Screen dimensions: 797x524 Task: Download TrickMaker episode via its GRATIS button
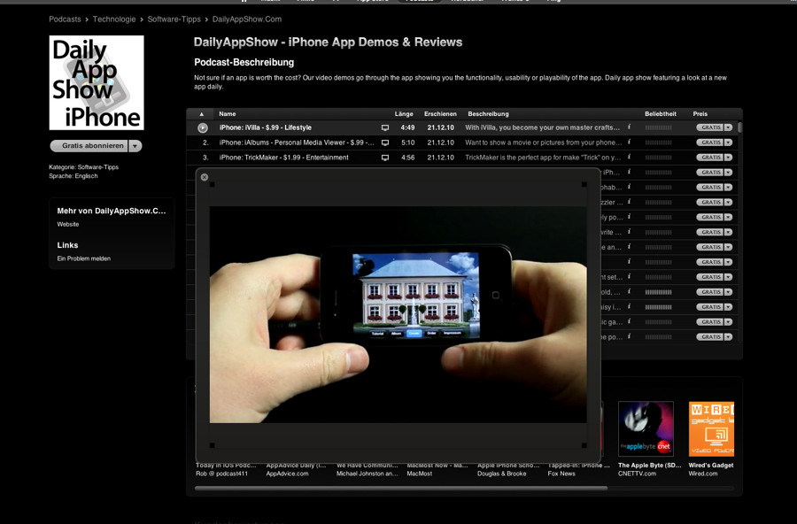coord(710,158)
